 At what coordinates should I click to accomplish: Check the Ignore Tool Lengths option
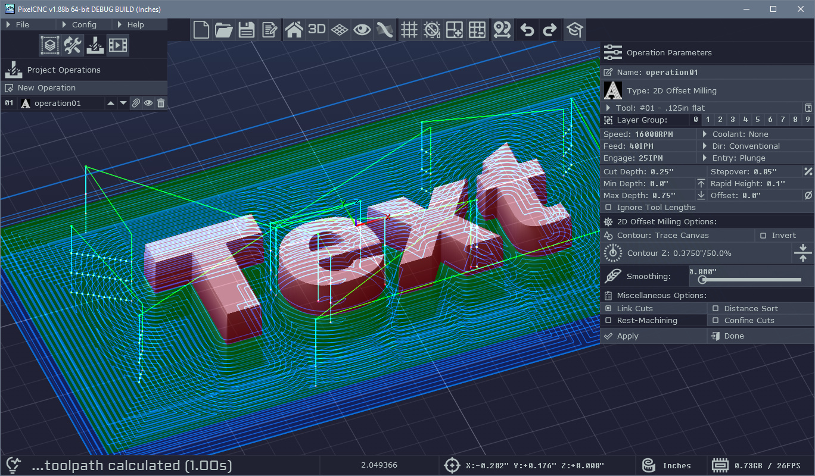coord(608,208)
